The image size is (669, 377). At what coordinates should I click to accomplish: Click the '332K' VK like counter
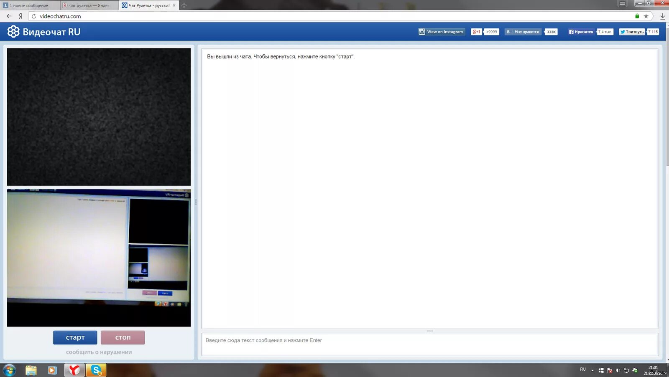(551, 32)
